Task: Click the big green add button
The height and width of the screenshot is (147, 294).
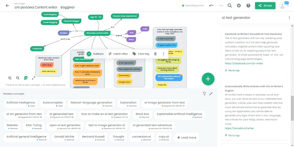Action: 208,79
